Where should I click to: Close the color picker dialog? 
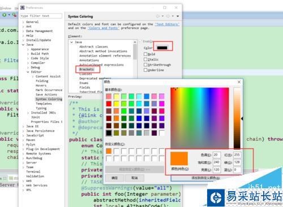239,82
